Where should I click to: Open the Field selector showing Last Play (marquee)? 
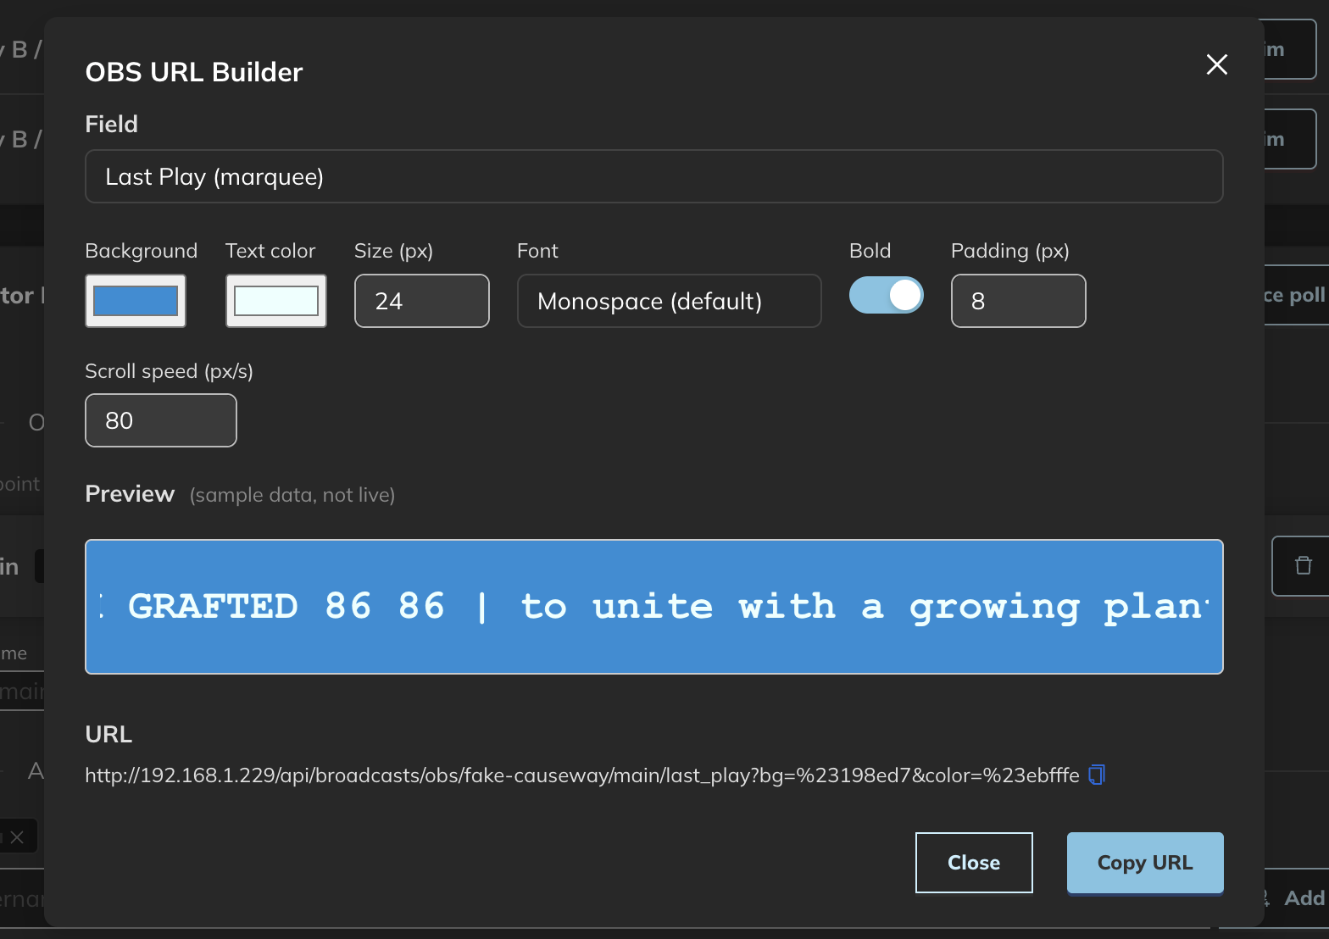coord(653,176)
